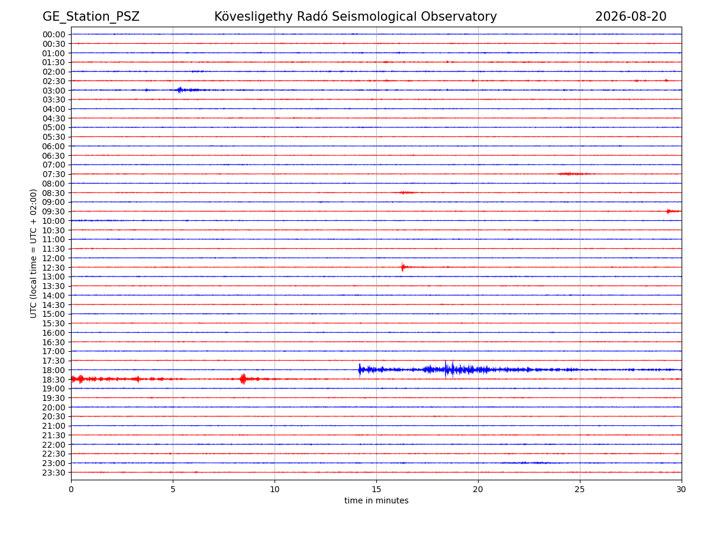Image resolution: width=710 pixels, height=533 pixels.
Task: Select the 18:30 time row label
Action: [x=54, y=379]
